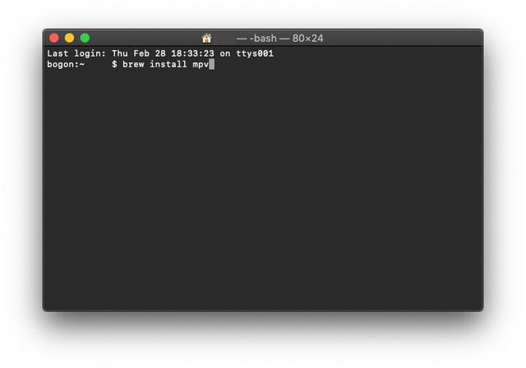Click the word on before ttys001
This screenshot has height=368, width=526.
pyautogui.click(x=225, y=53)
